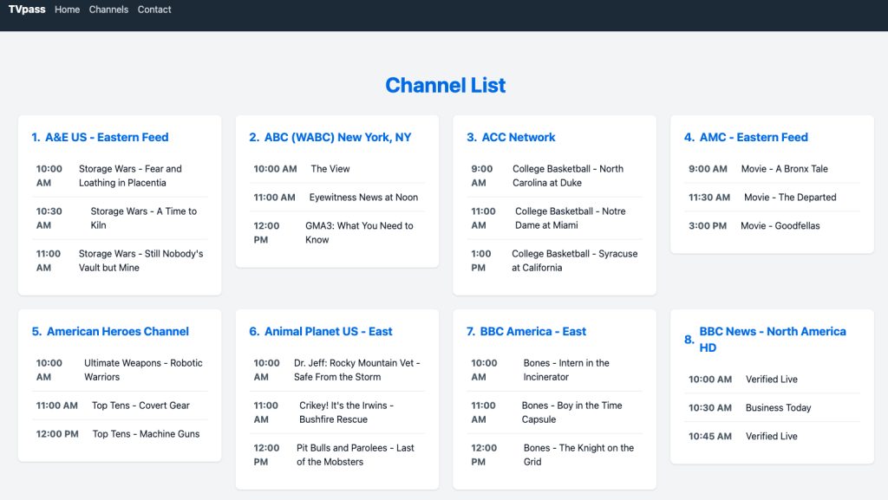Open the Home page from the navbar
This screenshot has height=500, width=888.
pyautogui.click(x=67, y=10)
